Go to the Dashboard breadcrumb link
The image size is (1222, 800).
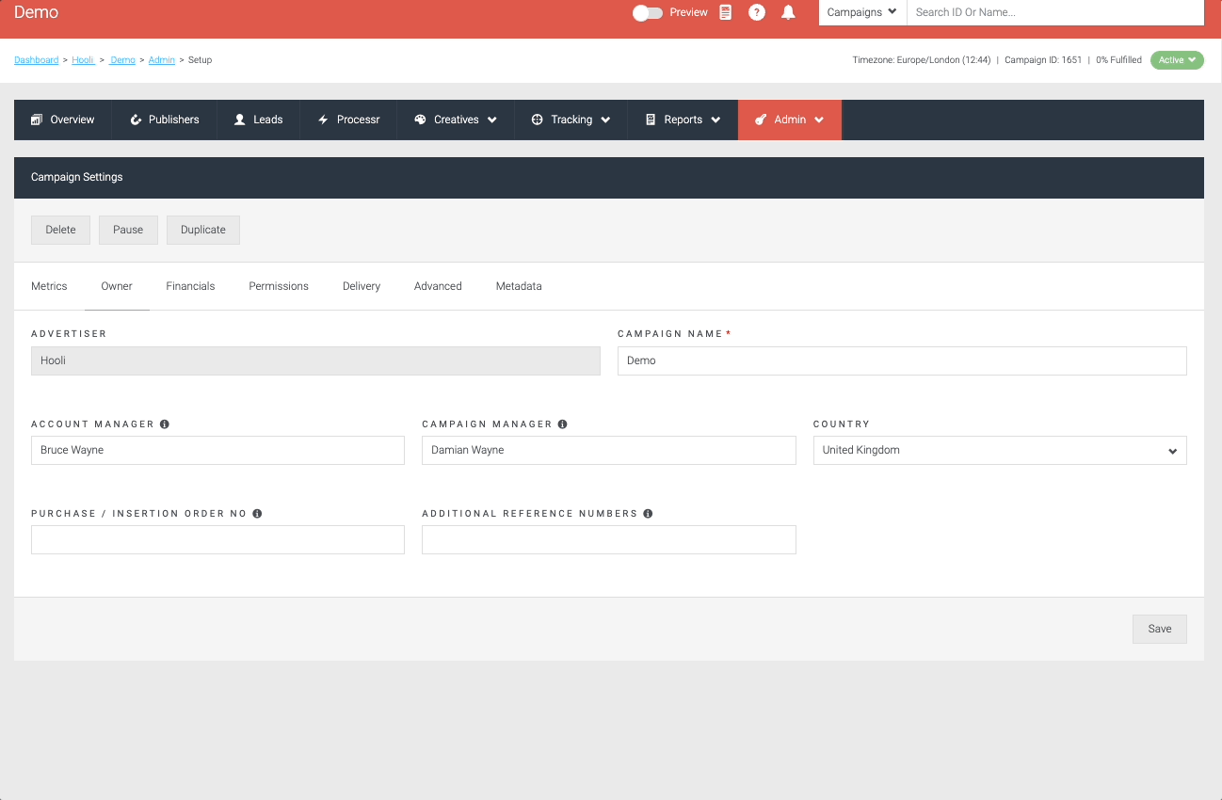(x=37, y=60)
